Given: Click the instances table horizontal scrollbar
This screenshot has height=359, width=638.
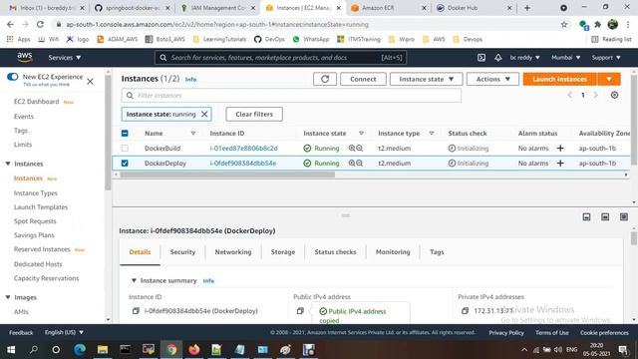Looking at the screenshot, I should pyautogui.click(x=227, y=175).
